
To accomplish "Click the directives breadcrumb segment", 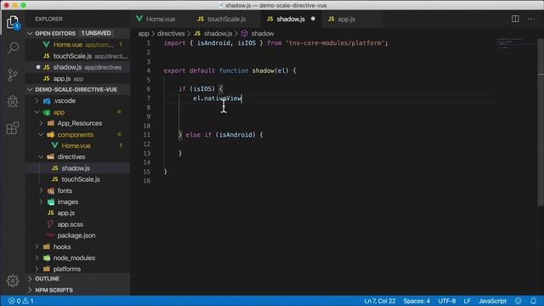I will point(171,34).
